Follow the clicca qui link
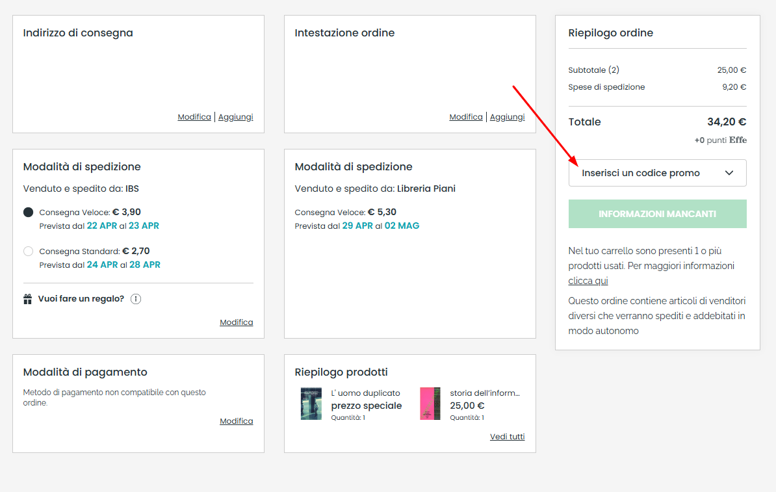The width and height of the screenshot is (776, 492). tap(588, 281)
